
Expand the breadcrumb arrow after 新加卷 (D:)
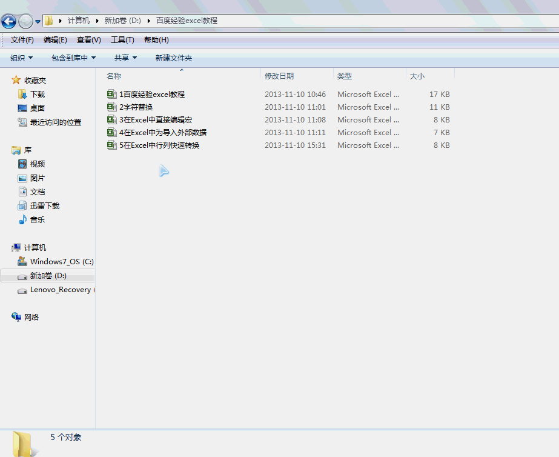pyautogui.click(x=148, y=21)
